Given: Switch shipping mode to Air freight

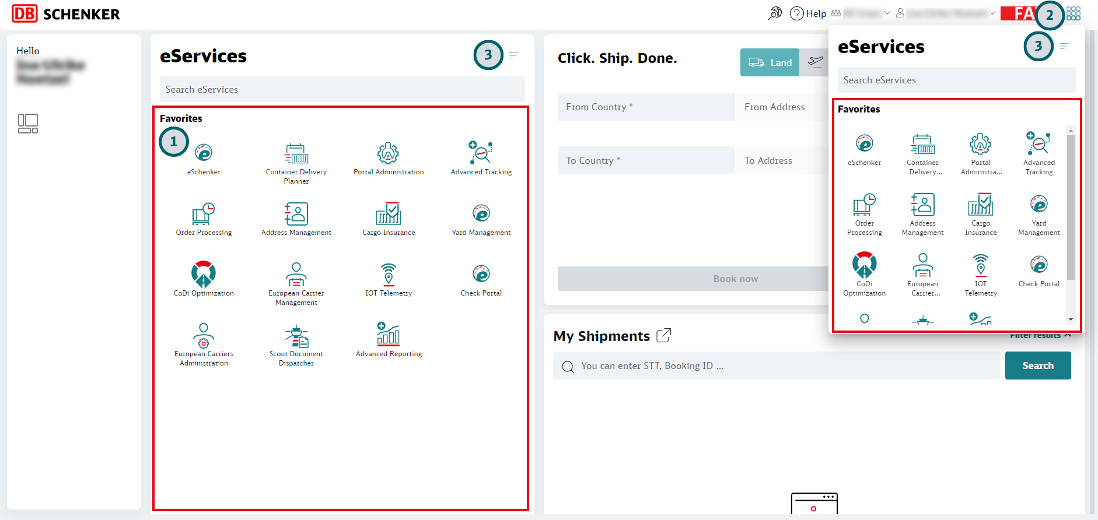Looking at the screenshot, I should pos(816,62).
